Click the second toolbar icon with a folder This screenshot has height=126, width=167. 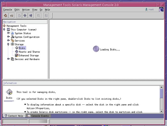coord(12,16)
